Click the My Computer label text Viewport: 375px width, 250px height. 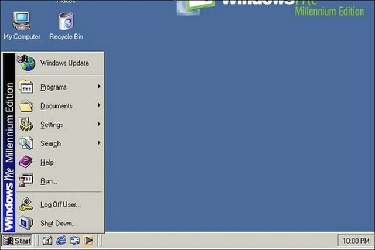(22, 37)
